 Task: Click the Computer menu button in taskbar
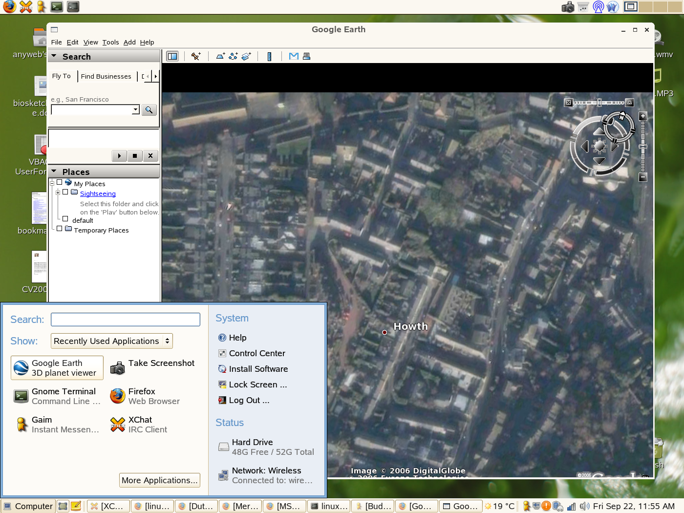[28, 506]
